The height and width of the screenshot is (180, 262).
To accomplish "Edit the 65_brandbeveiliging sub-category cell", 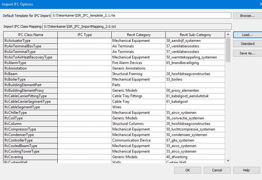I will click(x=195, y=63).
